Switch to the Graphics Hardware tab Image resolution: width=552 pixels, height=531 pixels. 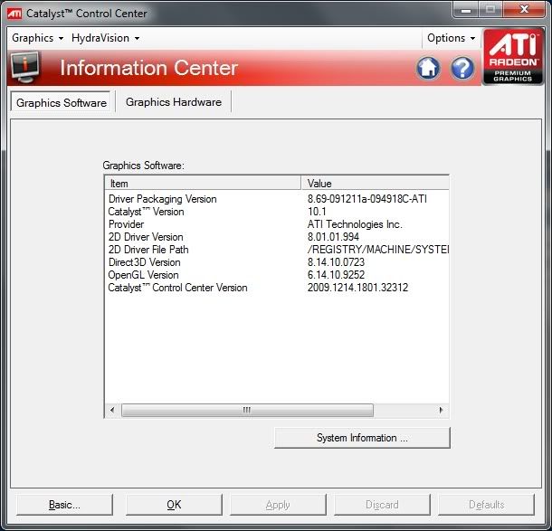174,101
